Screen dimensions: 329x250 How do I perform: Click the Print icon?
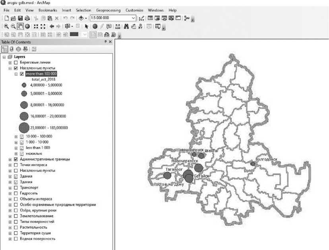(27, 18)
